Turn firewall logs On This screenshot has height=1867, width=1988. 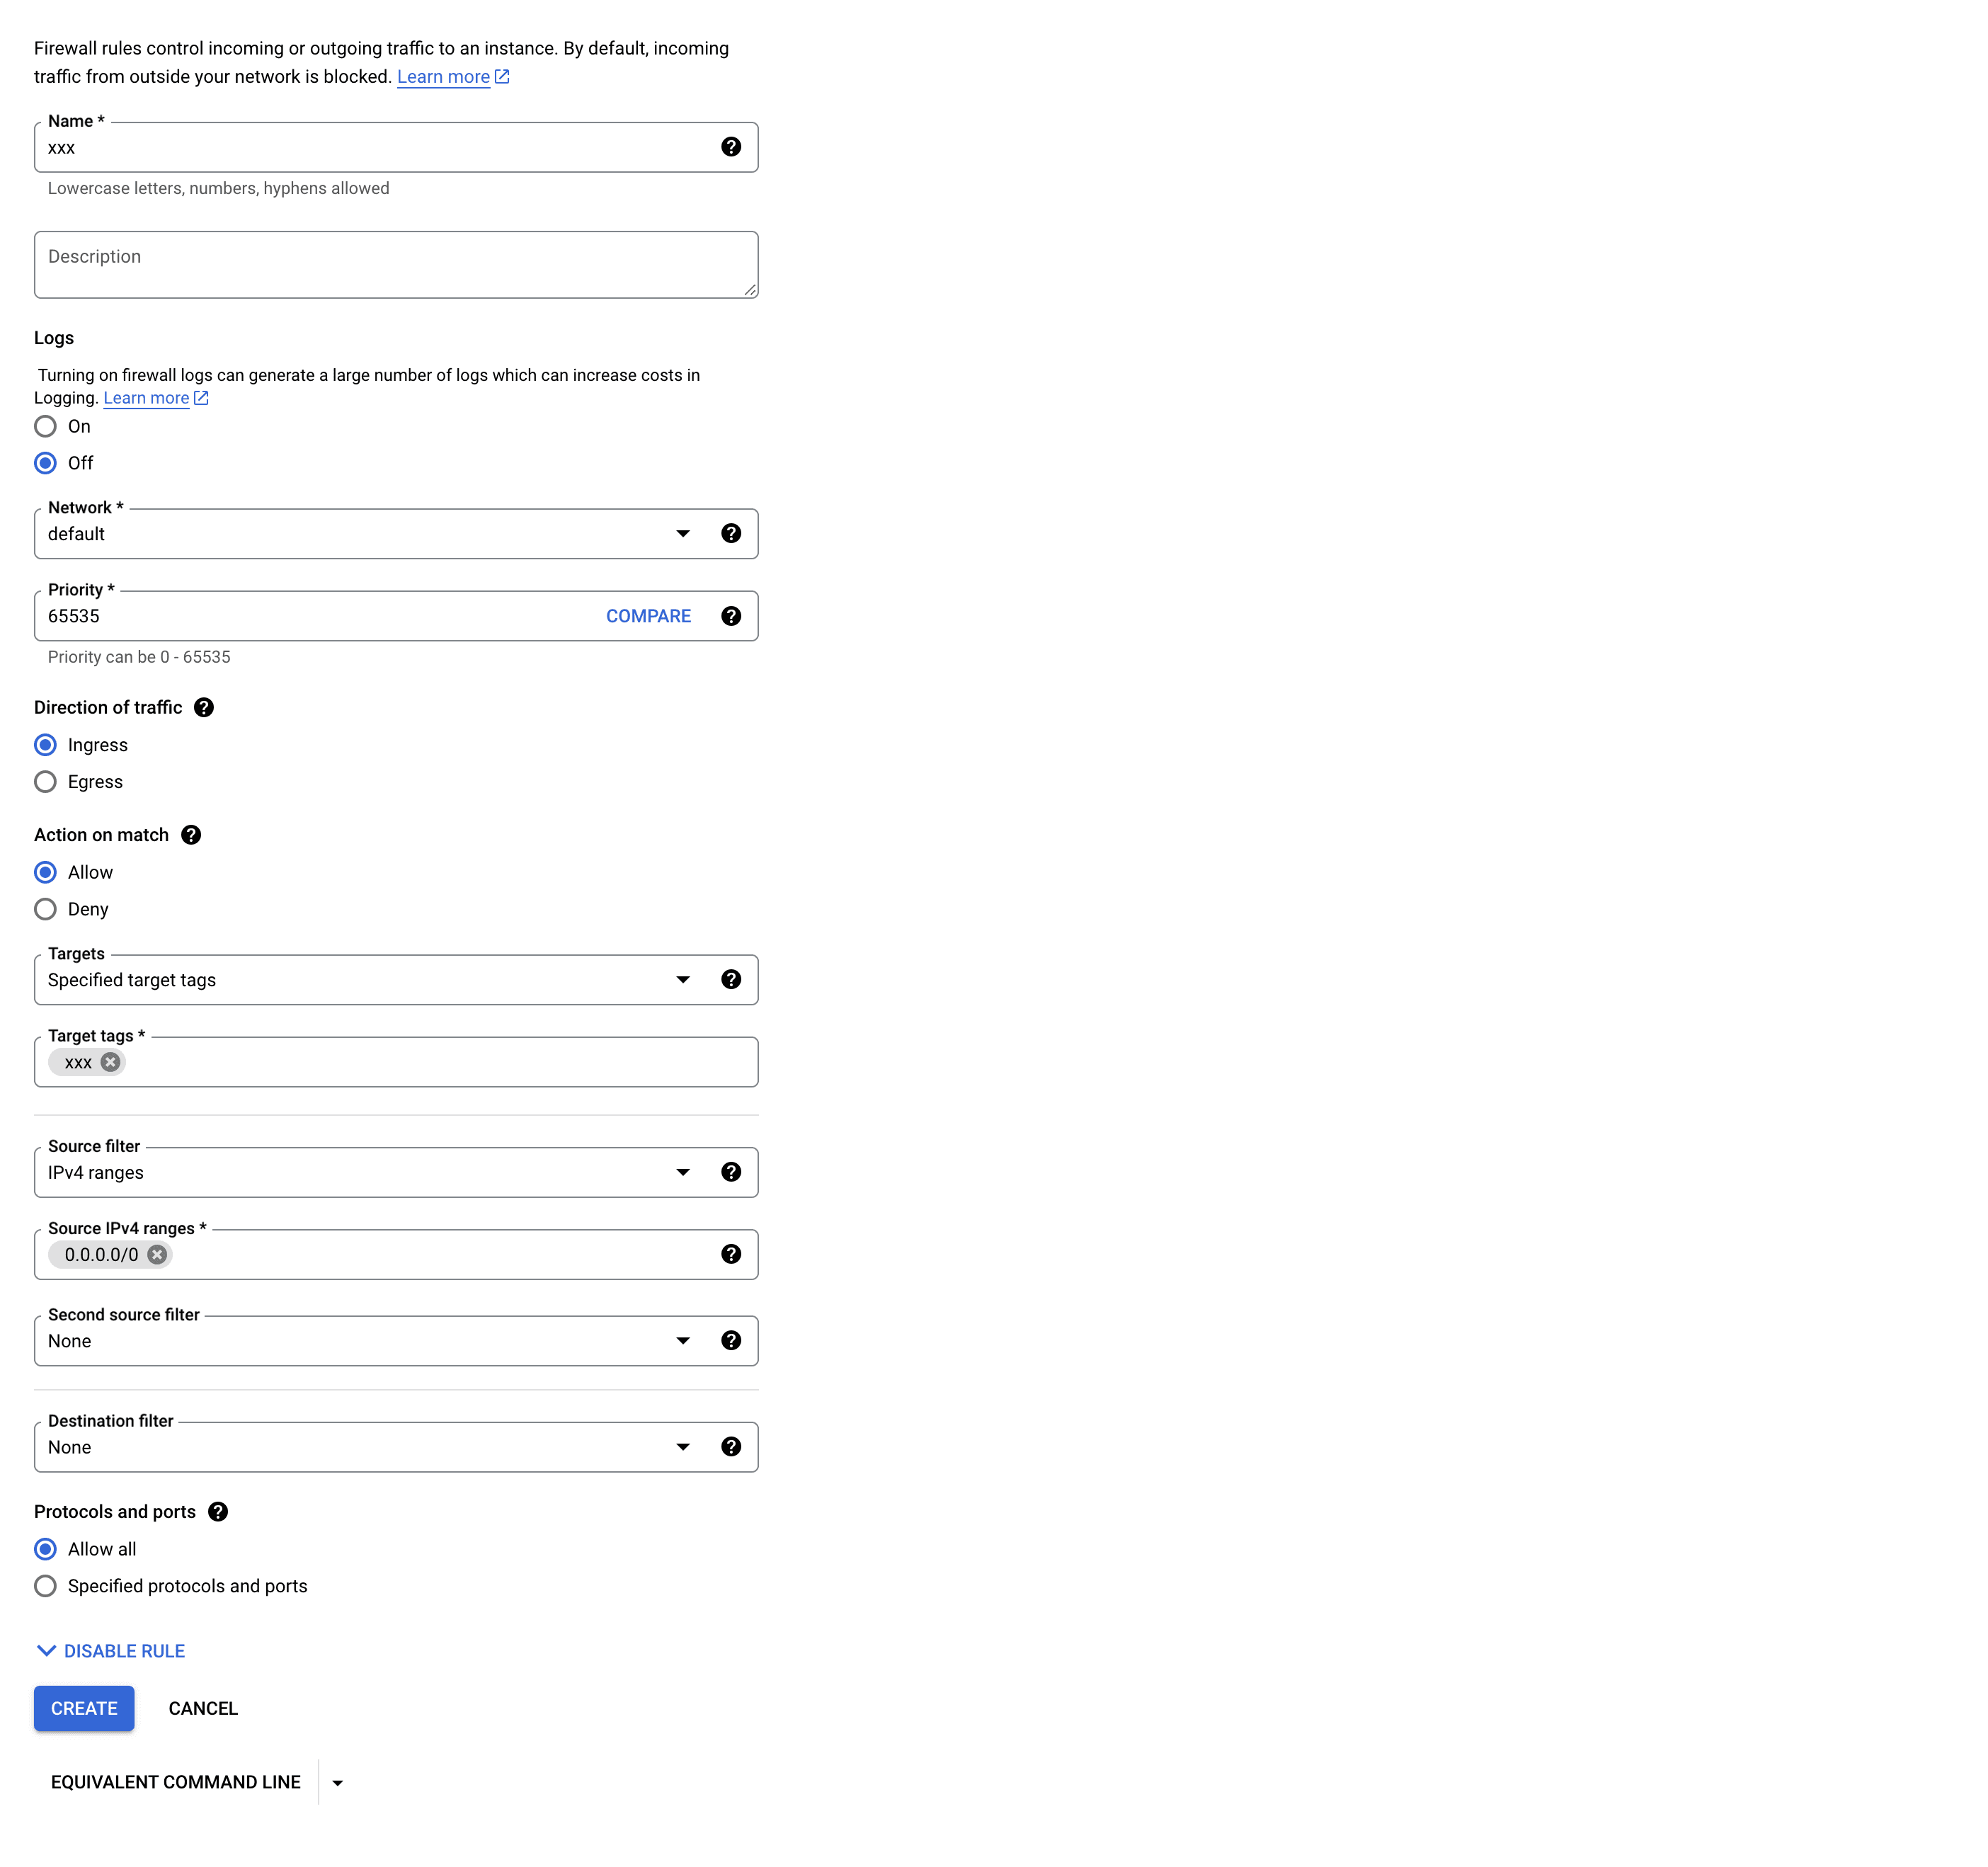click(x=46, y=427)
